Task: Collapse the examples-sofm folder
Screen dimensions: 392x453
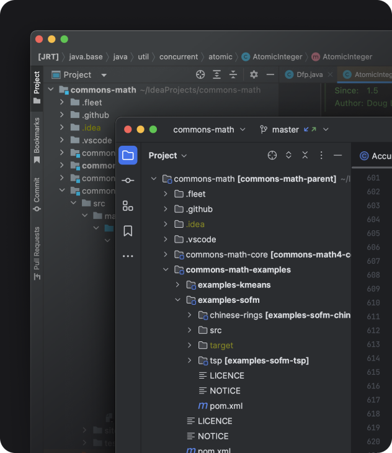Action: pyautogui.click(x=178, y=300)
